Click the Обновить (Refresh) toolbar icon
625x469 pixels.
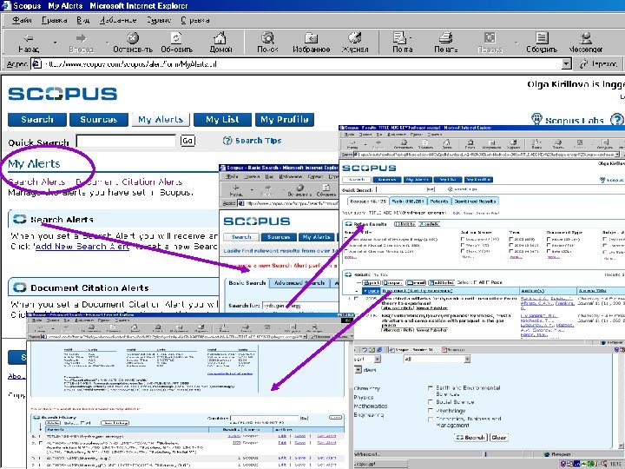(x=176, y=38)
